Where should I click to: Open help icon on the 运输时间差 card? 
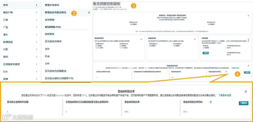point(195,39)
